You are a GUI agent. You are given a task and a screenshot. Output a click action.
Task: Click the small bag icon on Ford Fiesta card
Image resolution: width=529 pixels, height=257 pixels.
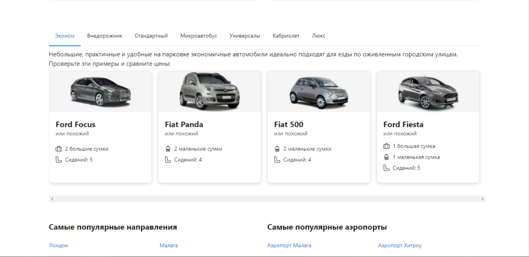(386, 157)
